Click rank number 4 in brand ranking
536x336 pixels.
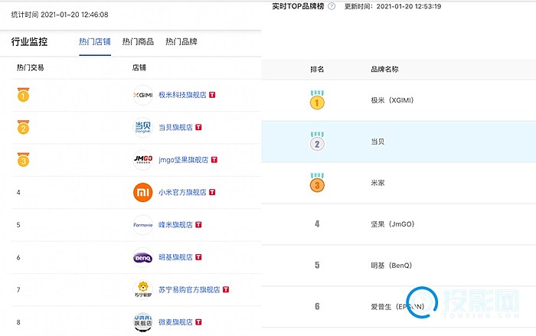317,224
